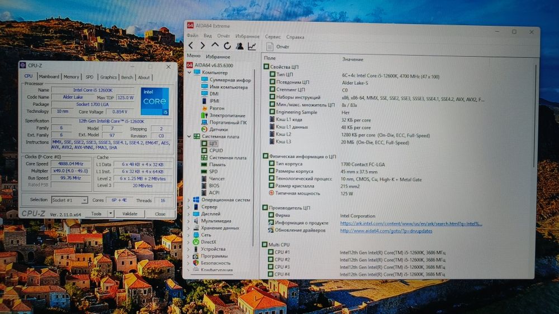The width and height of the screenshot is (559, 314).
Task: Open the Сервис menu in AIDA64
Action: [x=273, y=37]
